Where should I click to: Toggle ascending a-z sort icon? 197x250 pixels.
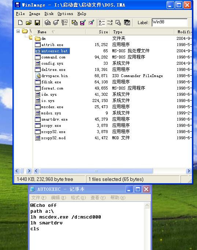102,23
